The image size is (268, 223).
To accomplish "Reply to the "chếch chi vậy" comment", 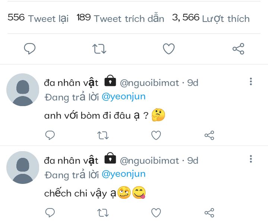I will click(50, 213).
